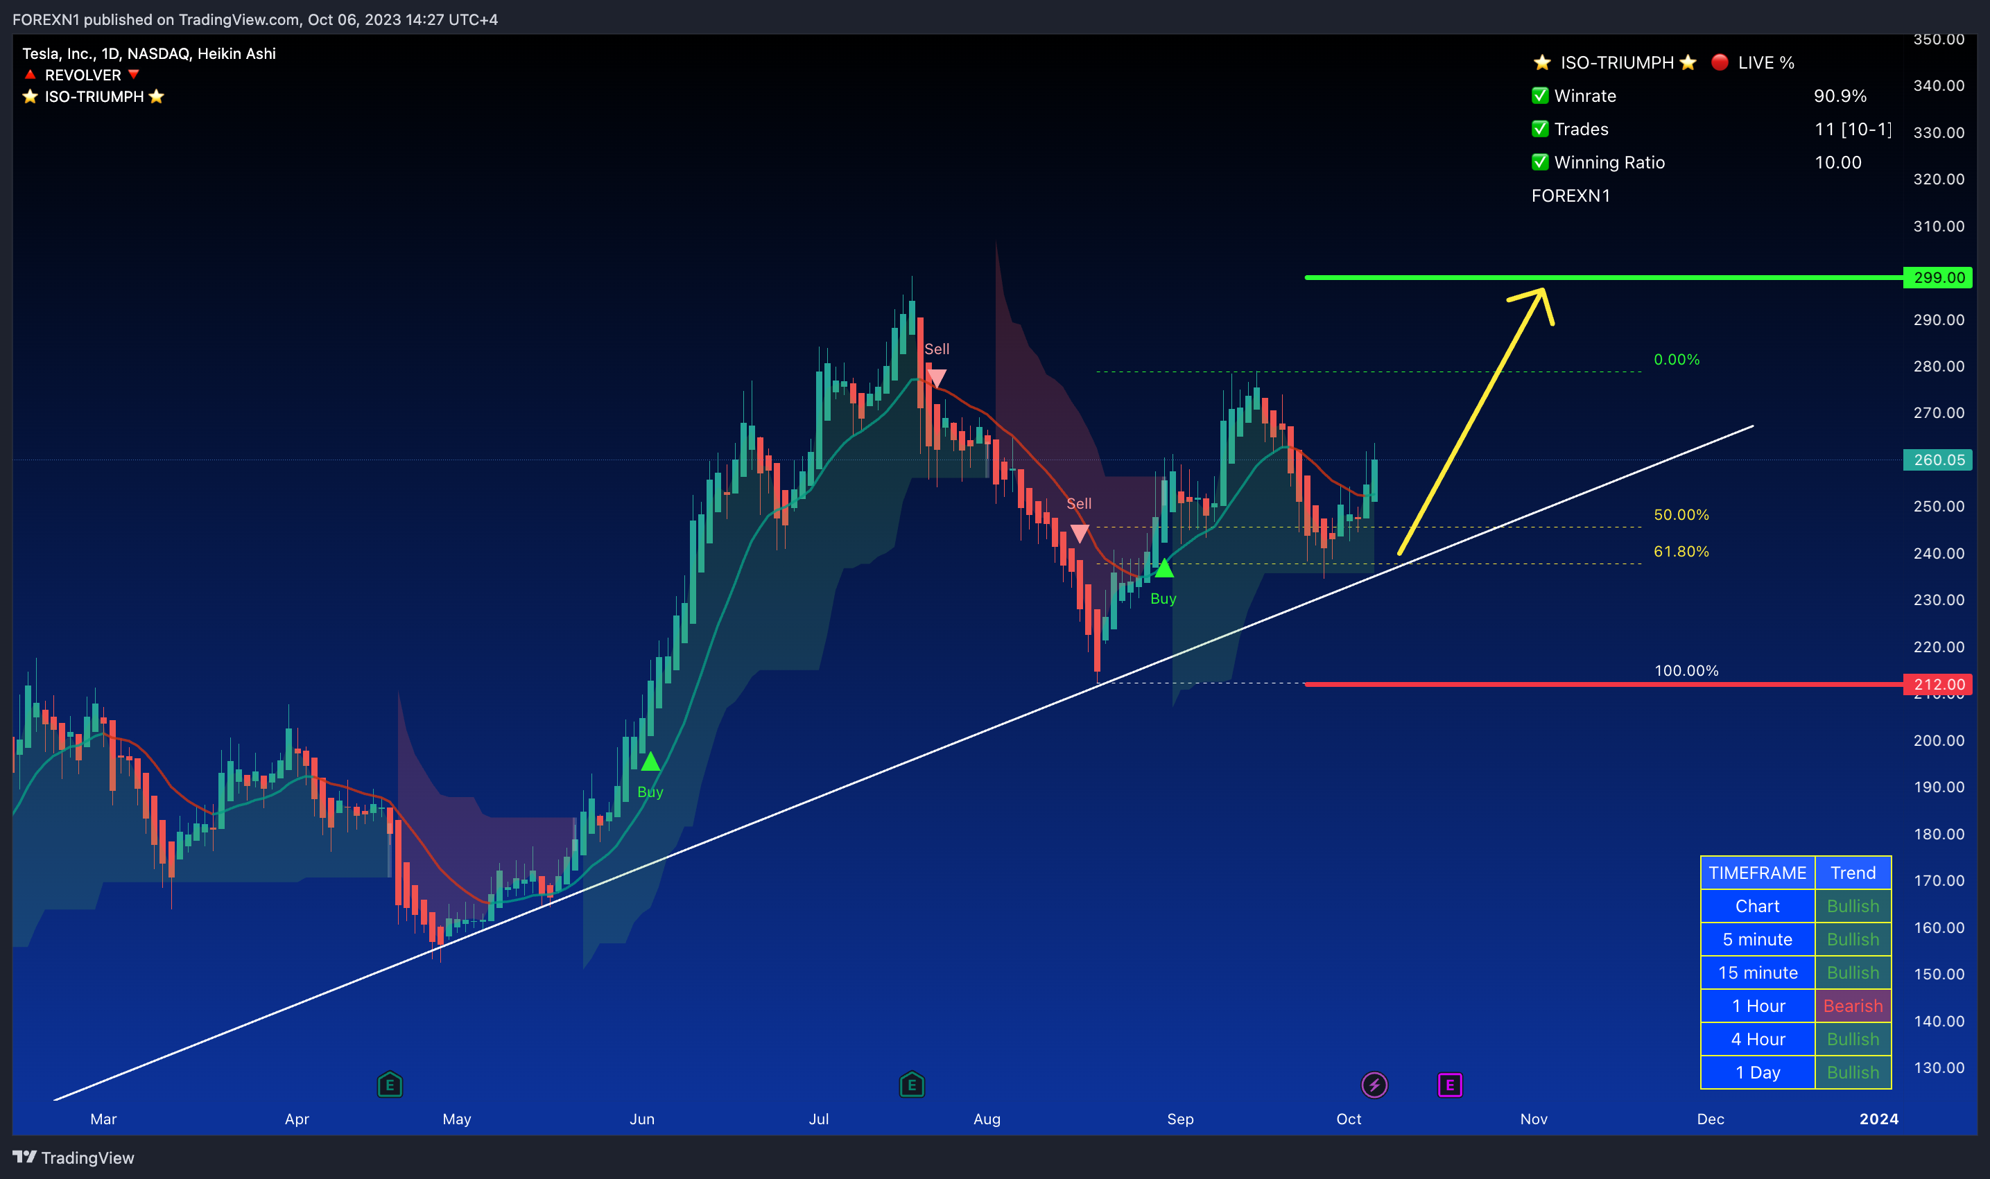The image size is (1990, 1179).
Task: Click the 15 minute row label
Action: click(x=1757, y=972)
